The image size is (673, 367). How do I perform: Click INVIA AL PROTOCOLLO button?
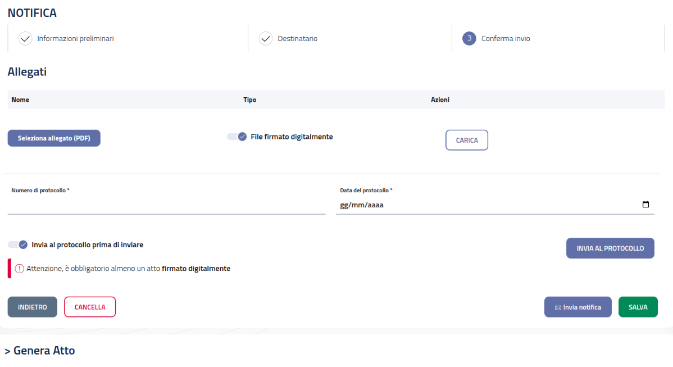[x=610, y=248]
